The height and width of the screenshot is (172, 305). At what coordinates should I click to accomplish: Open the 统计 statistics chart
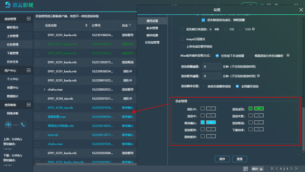tap(257, 169)
